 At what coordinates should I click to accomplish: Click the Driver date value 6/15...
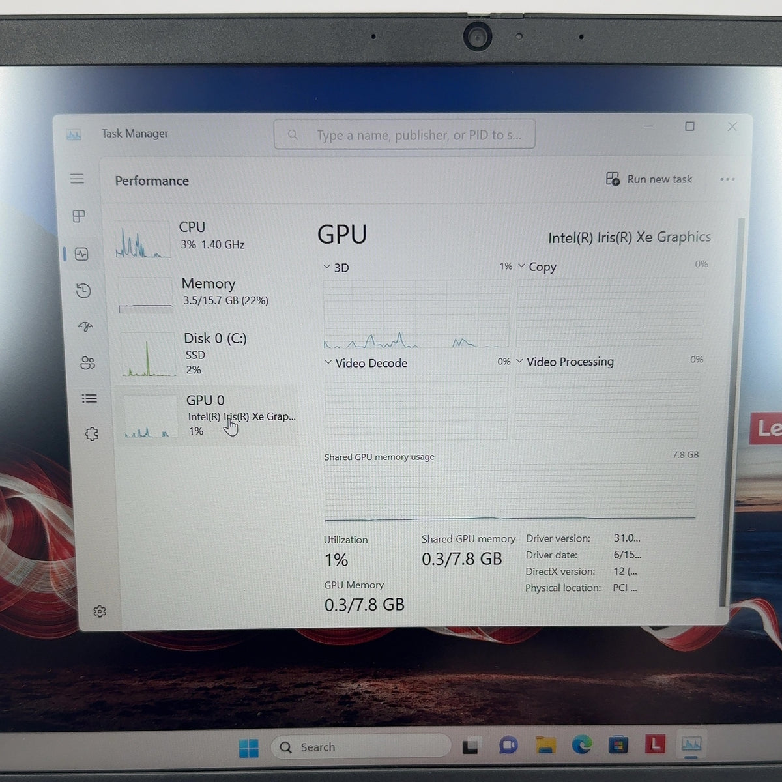[x=628, y=555]
